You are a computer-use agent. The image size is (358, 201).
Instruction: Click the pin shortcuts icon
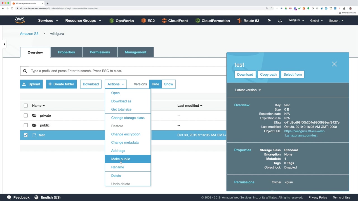point(269,20)
